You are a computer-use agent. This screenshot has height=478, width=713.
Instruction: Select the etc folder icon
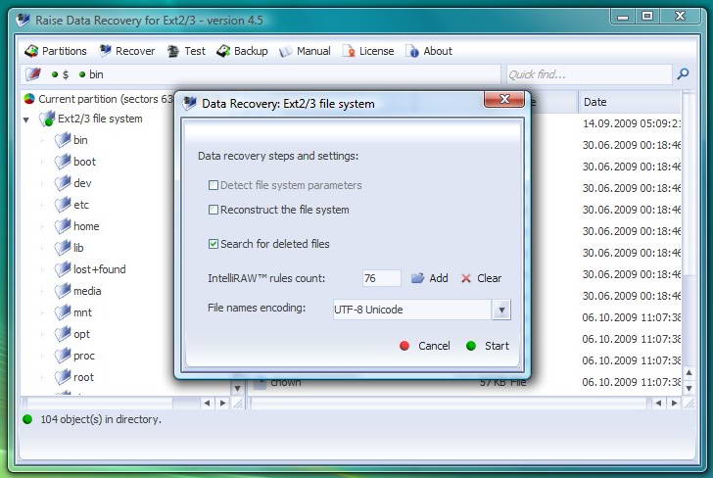click(x=63, y=204)
